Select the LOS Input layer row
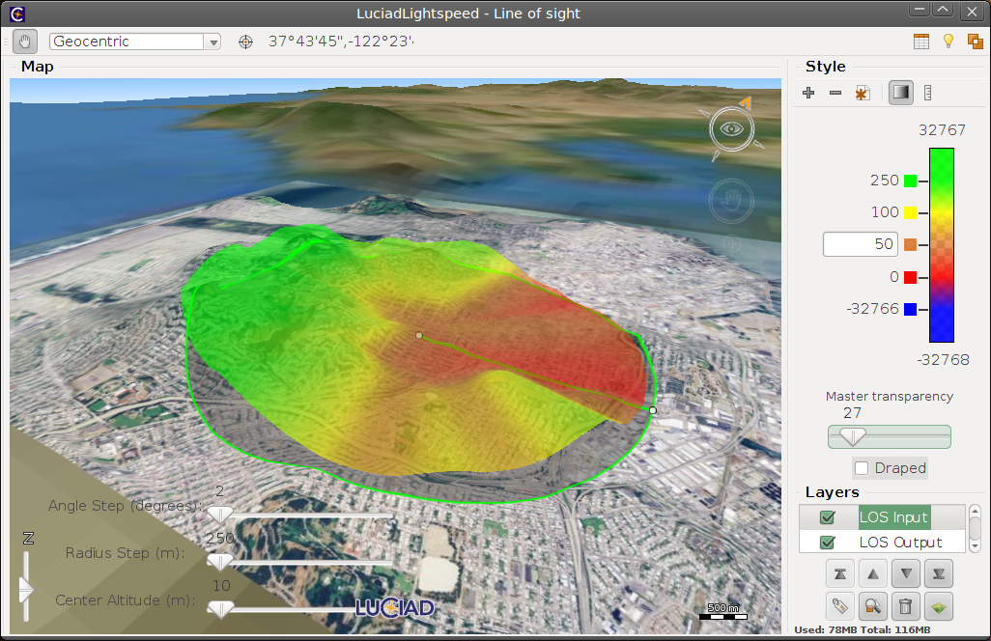This screenshot has height=641, width=991. click(882, 517)
